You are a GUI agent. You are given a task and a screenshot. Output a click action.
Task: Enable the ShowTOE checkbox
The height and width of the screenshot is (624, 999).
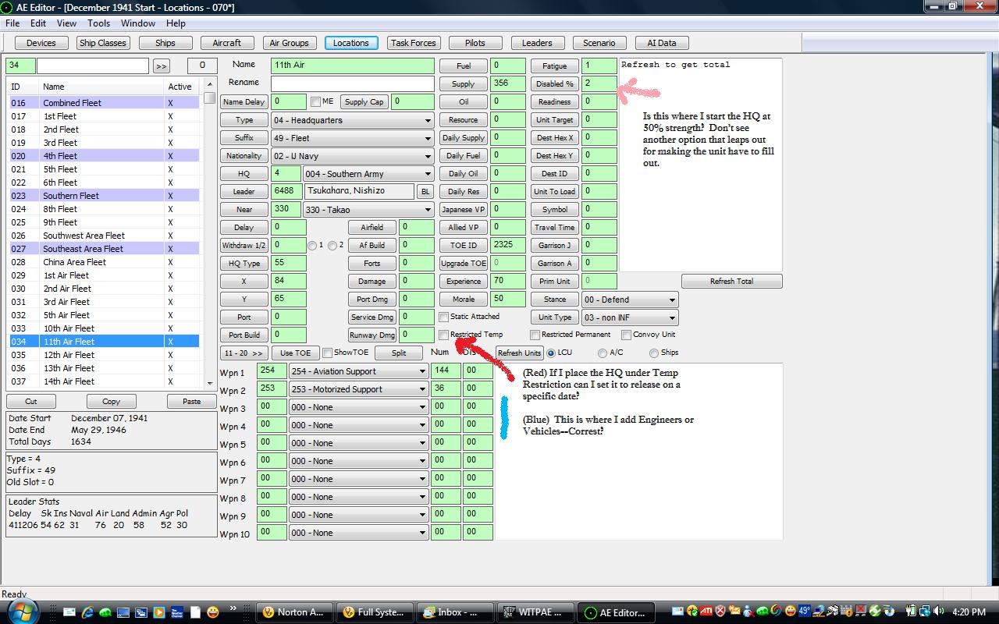(x=327, y=353)
